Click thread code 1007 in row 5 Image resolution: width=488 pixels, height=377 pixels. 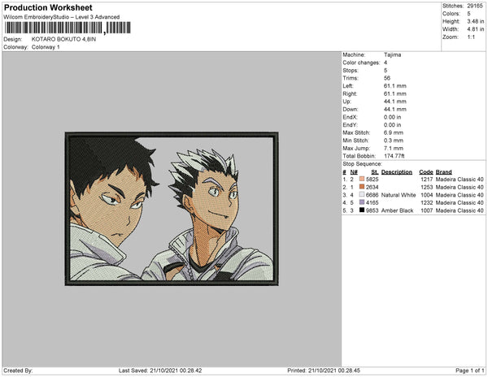(x=427, y=210)
